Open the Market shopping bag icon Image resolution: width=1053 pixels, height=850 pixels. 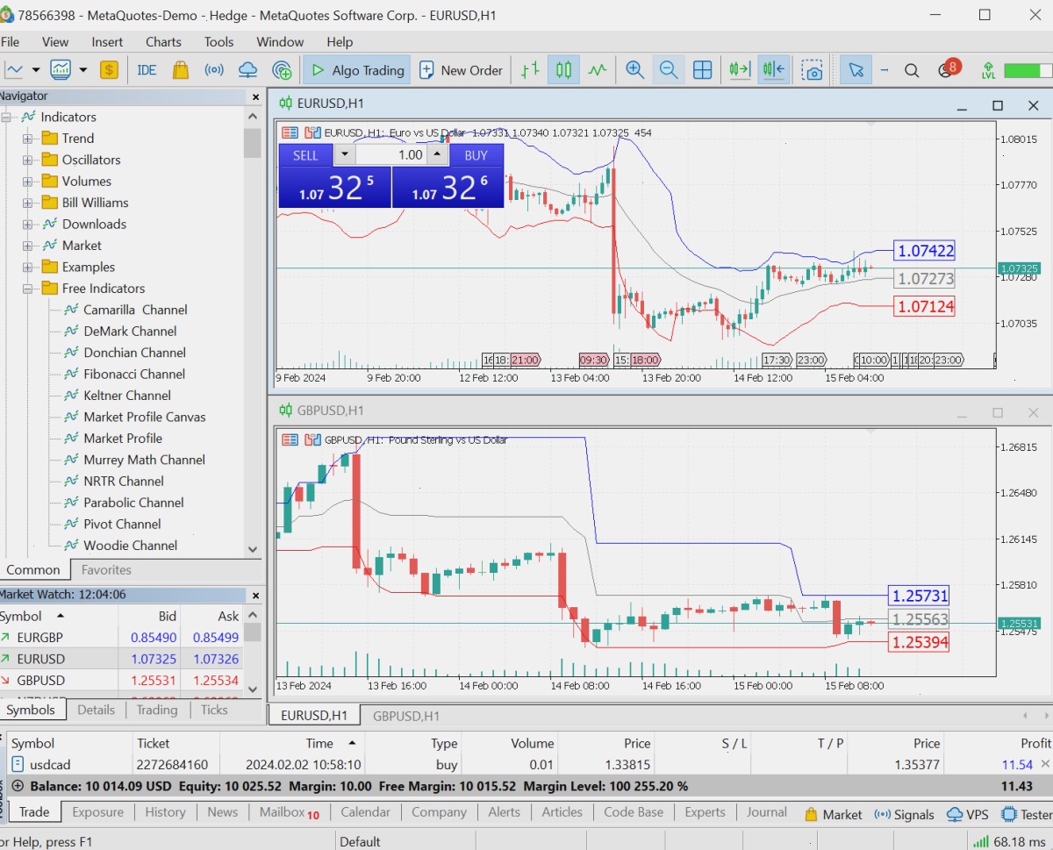coord(181,70)
